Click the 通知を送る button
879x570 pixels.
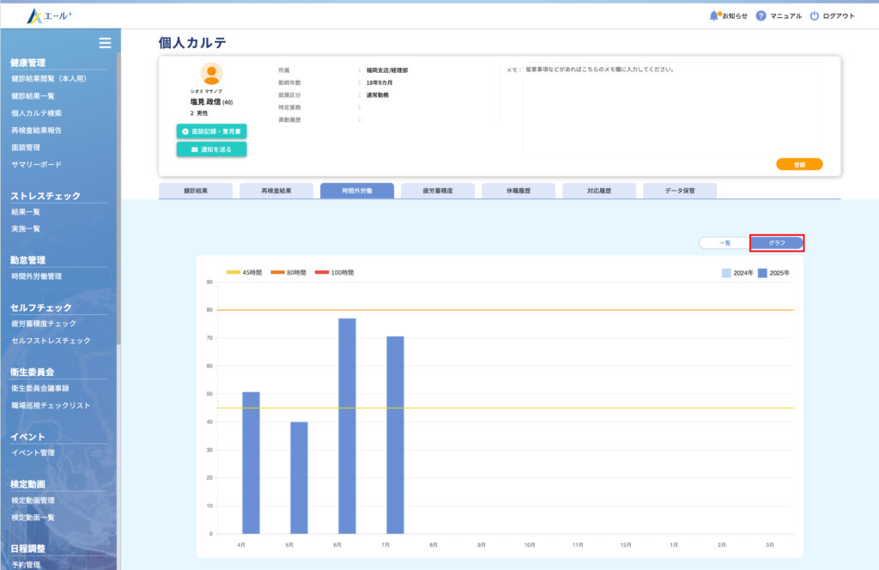point(211,149)
